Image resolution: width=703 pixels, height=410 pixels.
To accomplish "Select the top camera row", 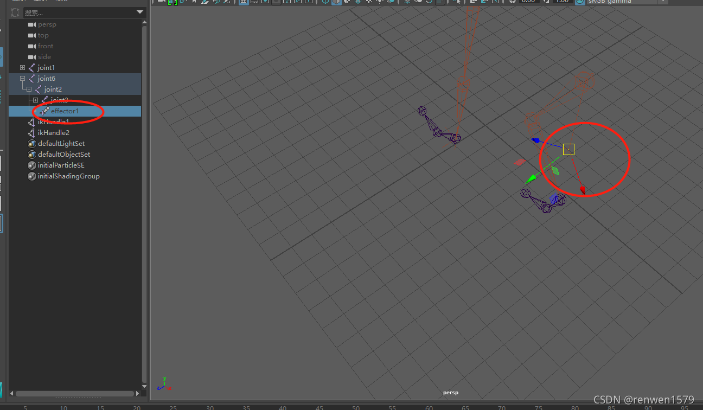I will pos(75,35).
